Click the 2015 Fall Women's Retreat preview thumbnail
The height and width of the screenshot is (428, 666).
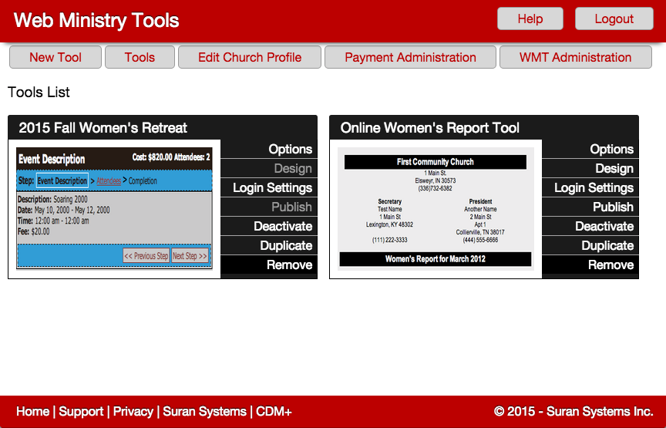pyautogui.click(x=114, y=208)
